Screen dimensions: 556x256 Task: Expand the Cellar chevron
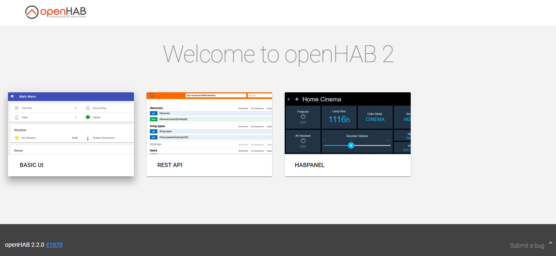point(76,117)
